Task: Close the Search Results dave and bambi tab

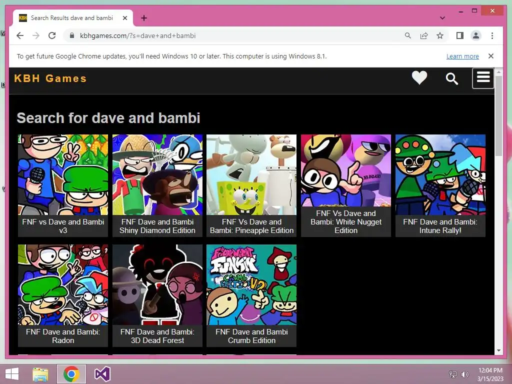Action: (124, 18)
